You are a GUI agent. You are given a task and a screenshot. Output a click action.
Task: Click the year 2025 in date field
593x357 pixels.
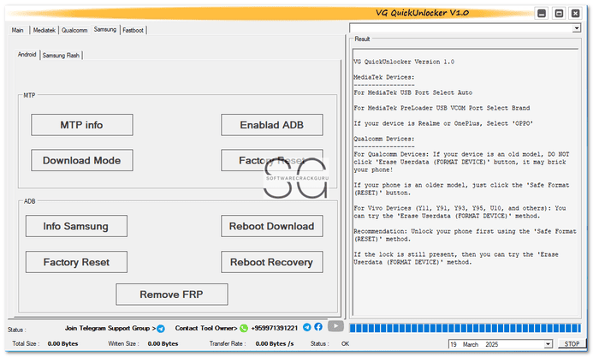tap(492, 344)
